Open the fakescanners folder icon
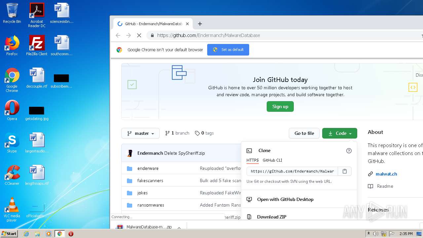The width and height of the screenshot is (423, 238). 130,181
